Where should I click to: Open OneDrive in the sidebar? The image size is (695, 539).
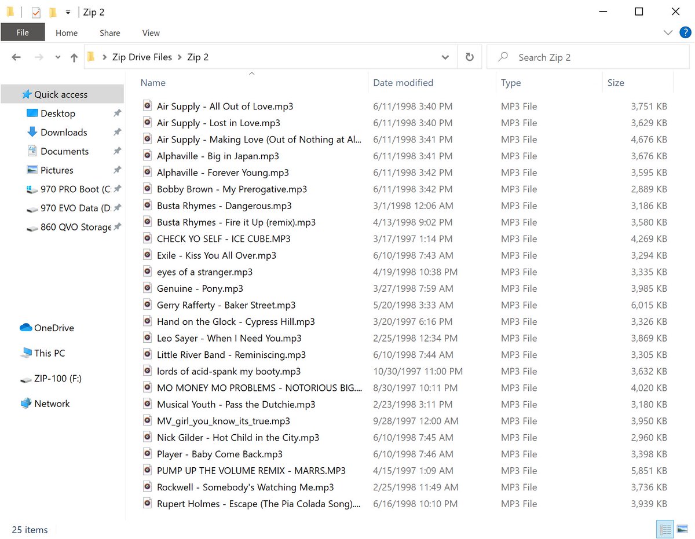[x=54, y=328]
